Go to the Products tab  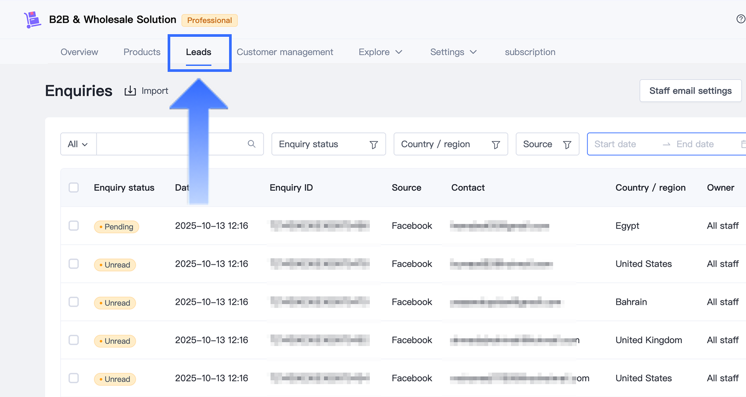coord(142,52)
